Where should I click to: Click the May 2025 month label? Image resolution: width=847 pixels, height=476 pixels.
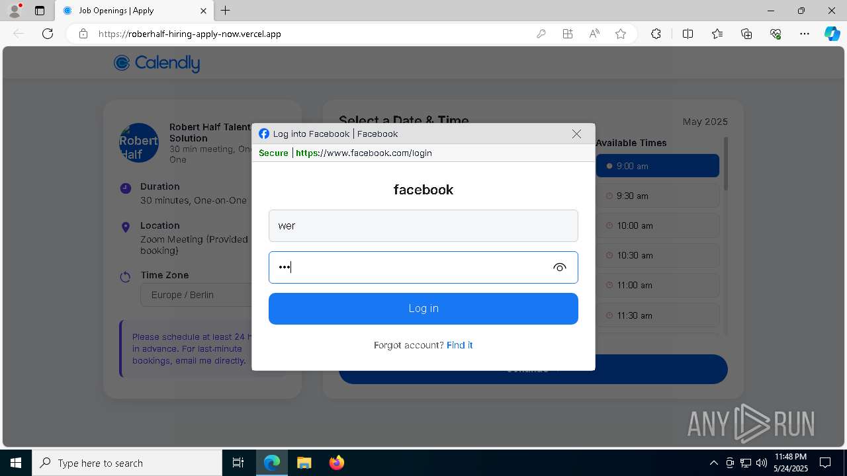pyautogui.click(x=705, y=122)
